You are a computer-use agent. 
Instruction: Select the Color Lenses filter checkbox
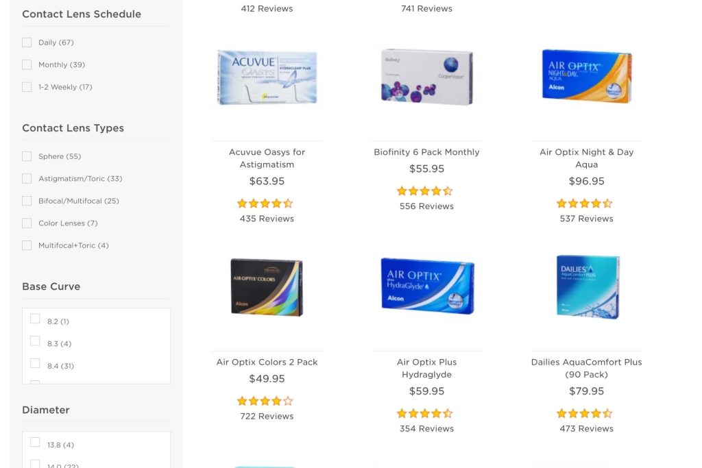(27, 223)
